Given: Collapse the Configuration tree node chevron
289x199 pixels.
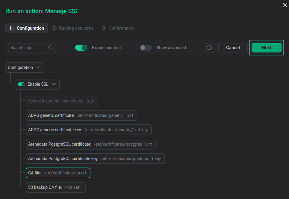Looking at the screenshot, I should 38,67.
